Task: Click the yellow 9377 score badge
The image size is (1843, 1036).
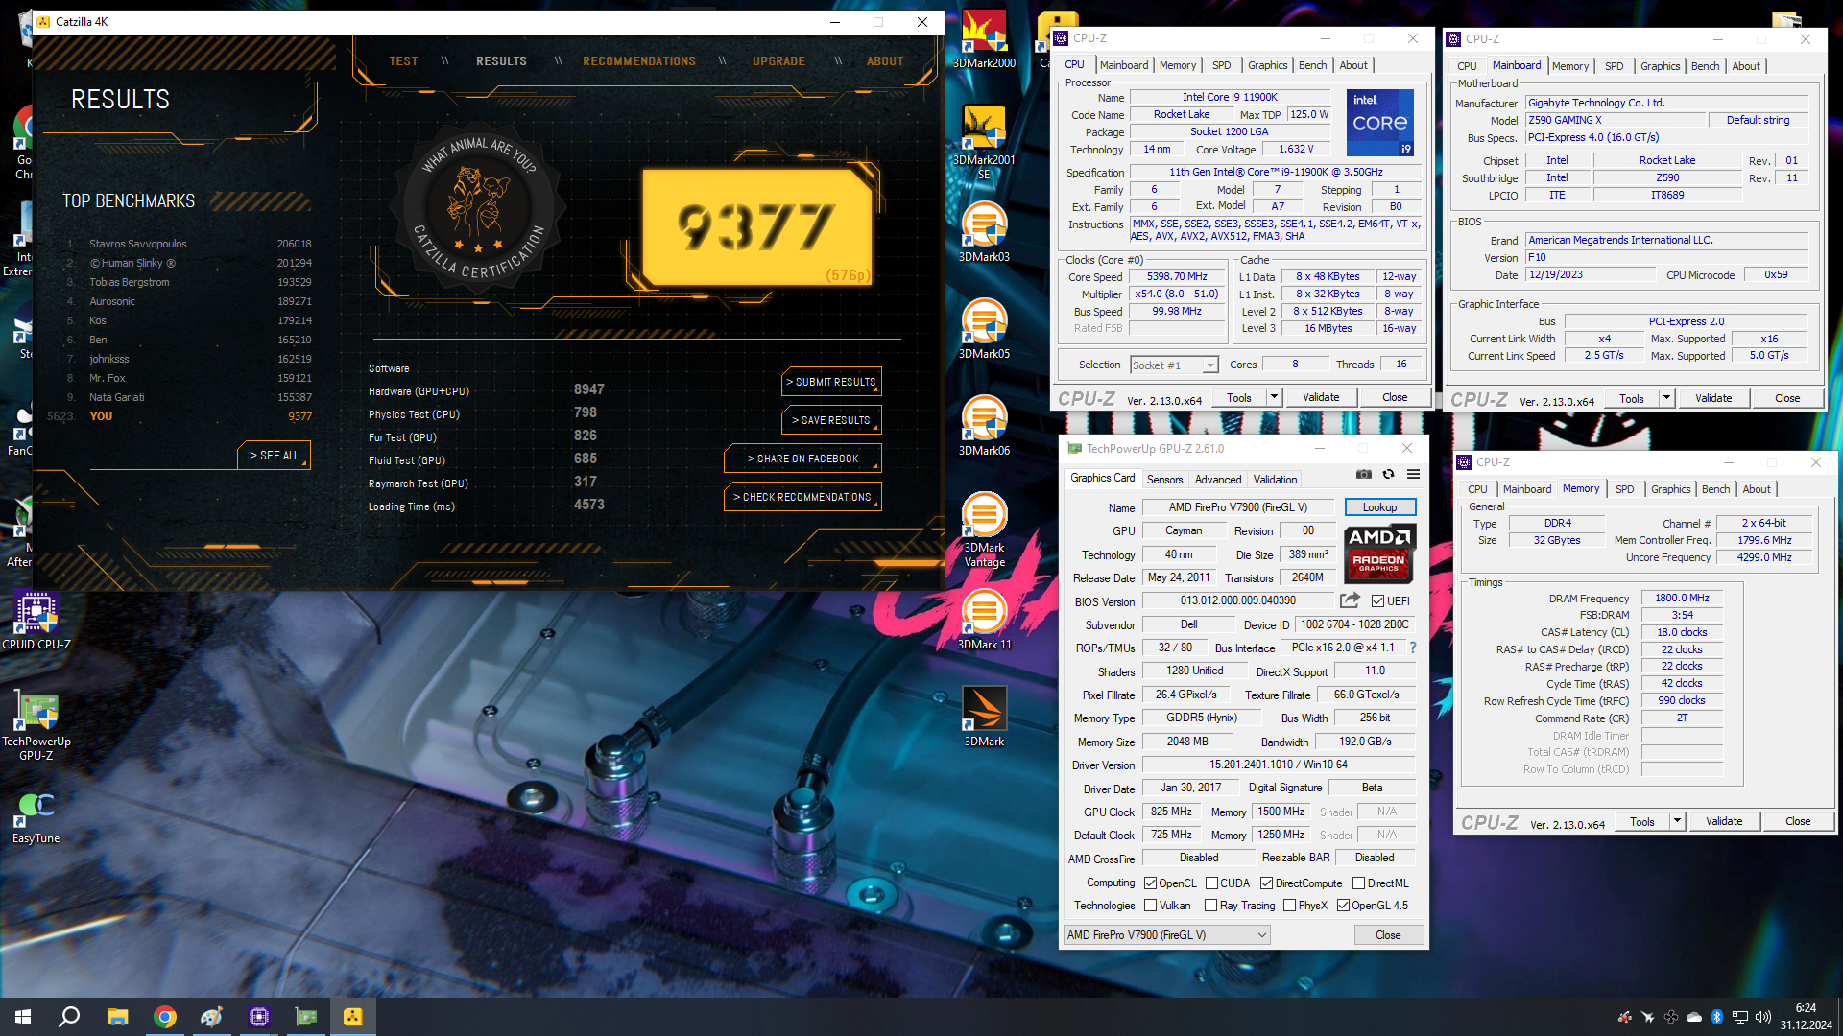Action: click(x=757, y=228)
